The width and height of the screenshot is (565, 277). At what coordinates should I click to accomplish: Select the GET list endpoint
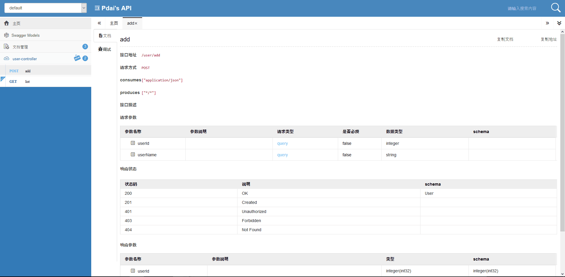27,82
